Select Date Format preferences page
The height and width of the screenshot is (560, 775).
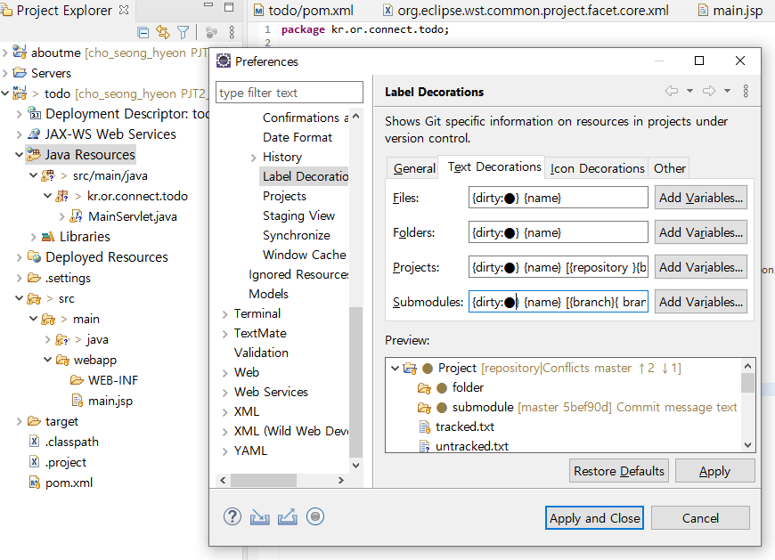click(297, 137)
